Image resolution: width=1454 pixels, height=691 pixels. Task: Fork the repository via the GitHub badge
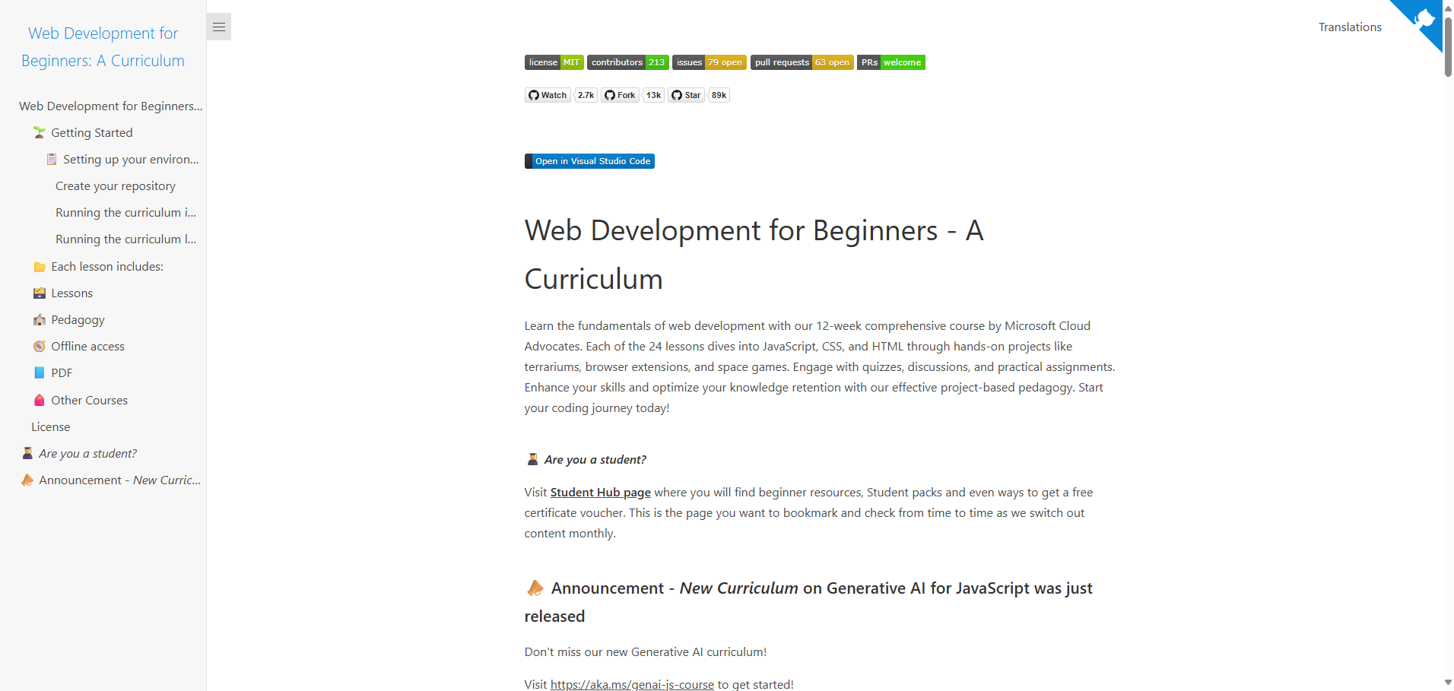[620, 94]
